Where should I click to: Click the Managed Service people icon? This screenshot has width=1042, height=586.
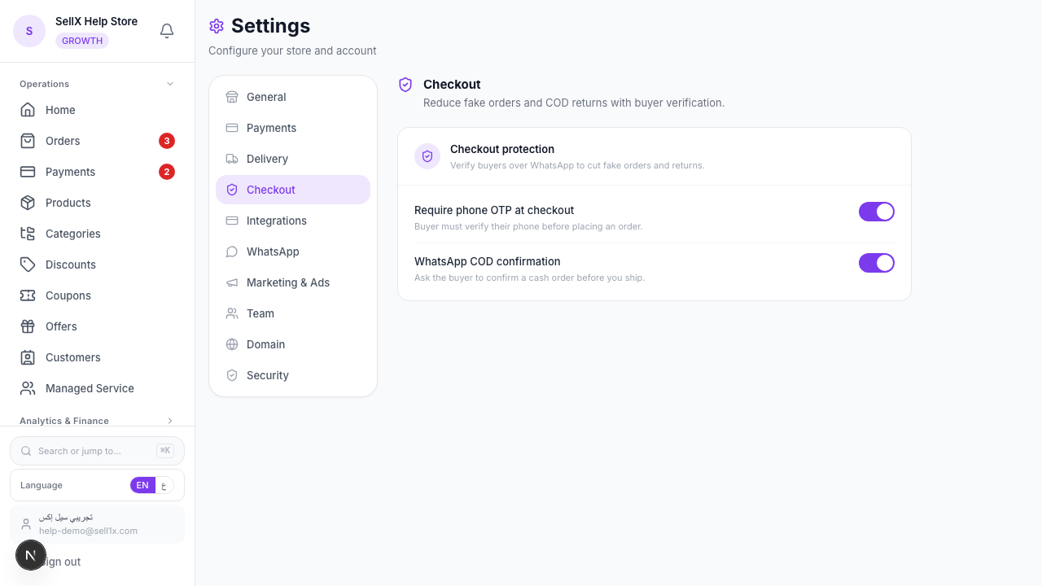tap(28, 388)
